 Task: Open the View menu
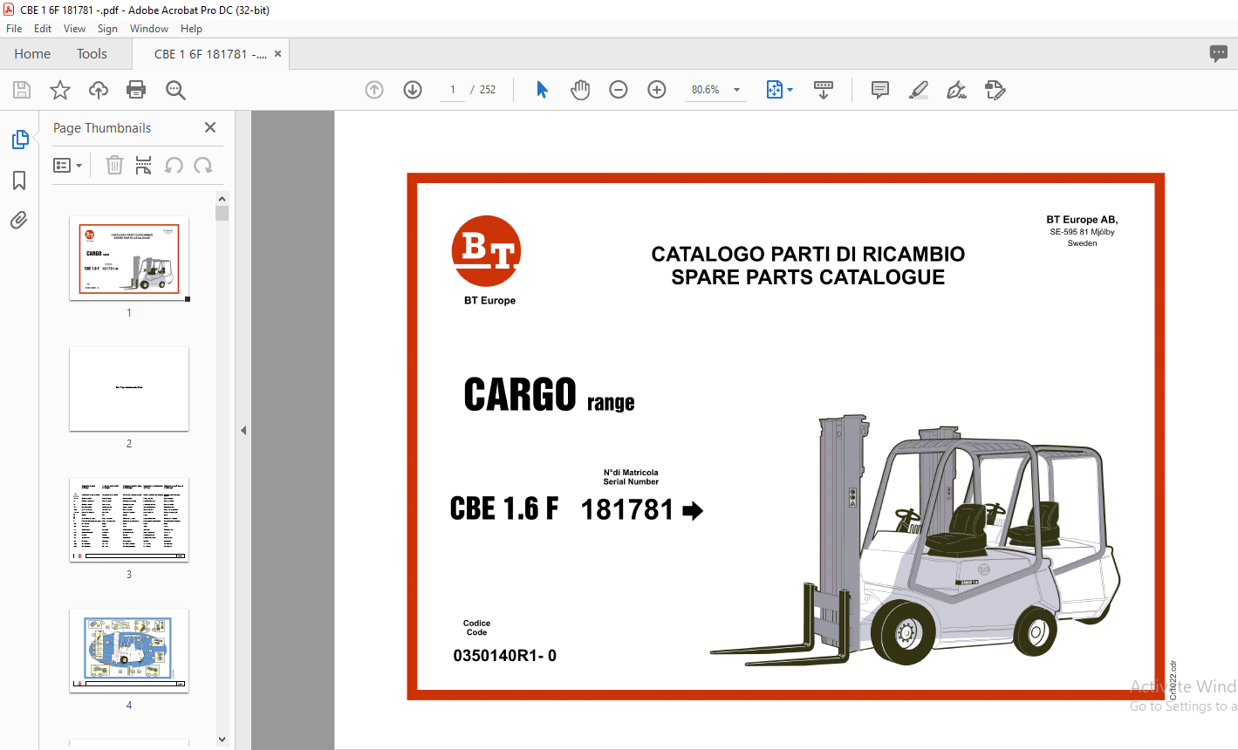(x=75, y=29)
